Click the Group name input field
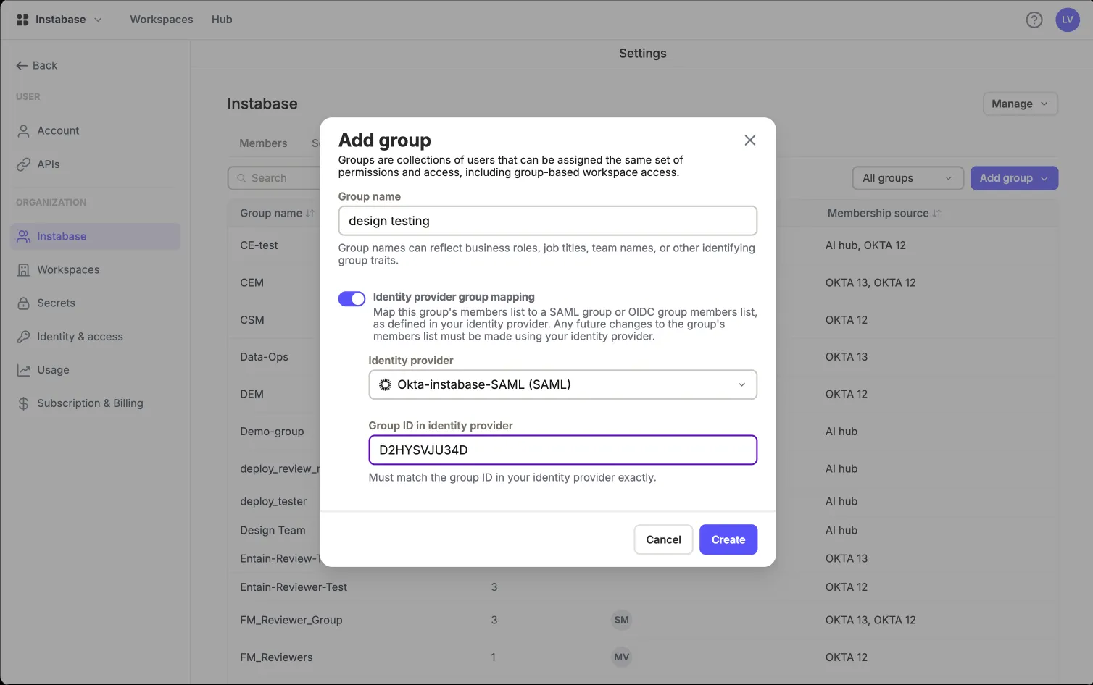Image resolution: width=1093 pixels, height=685 pixels. point(548,221)
